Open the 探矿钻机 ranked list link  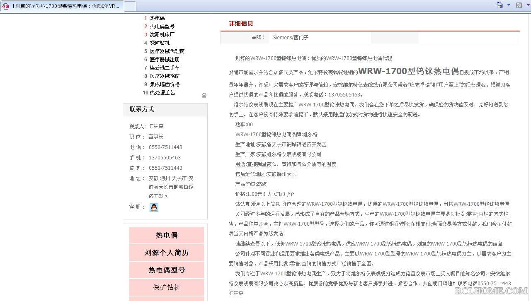[x=160, y=43]
